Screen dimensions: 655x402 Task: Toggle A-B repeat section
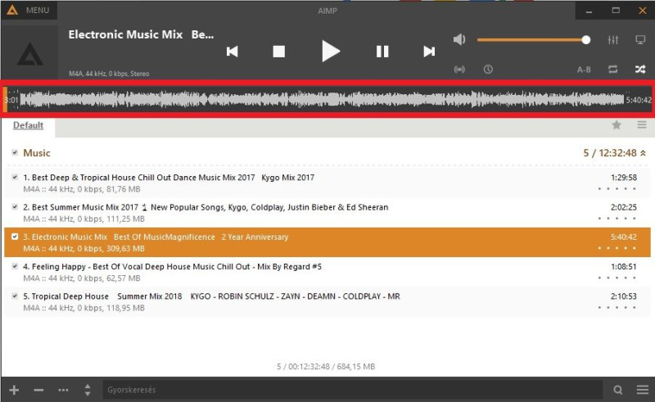click(x=584, y=70)
